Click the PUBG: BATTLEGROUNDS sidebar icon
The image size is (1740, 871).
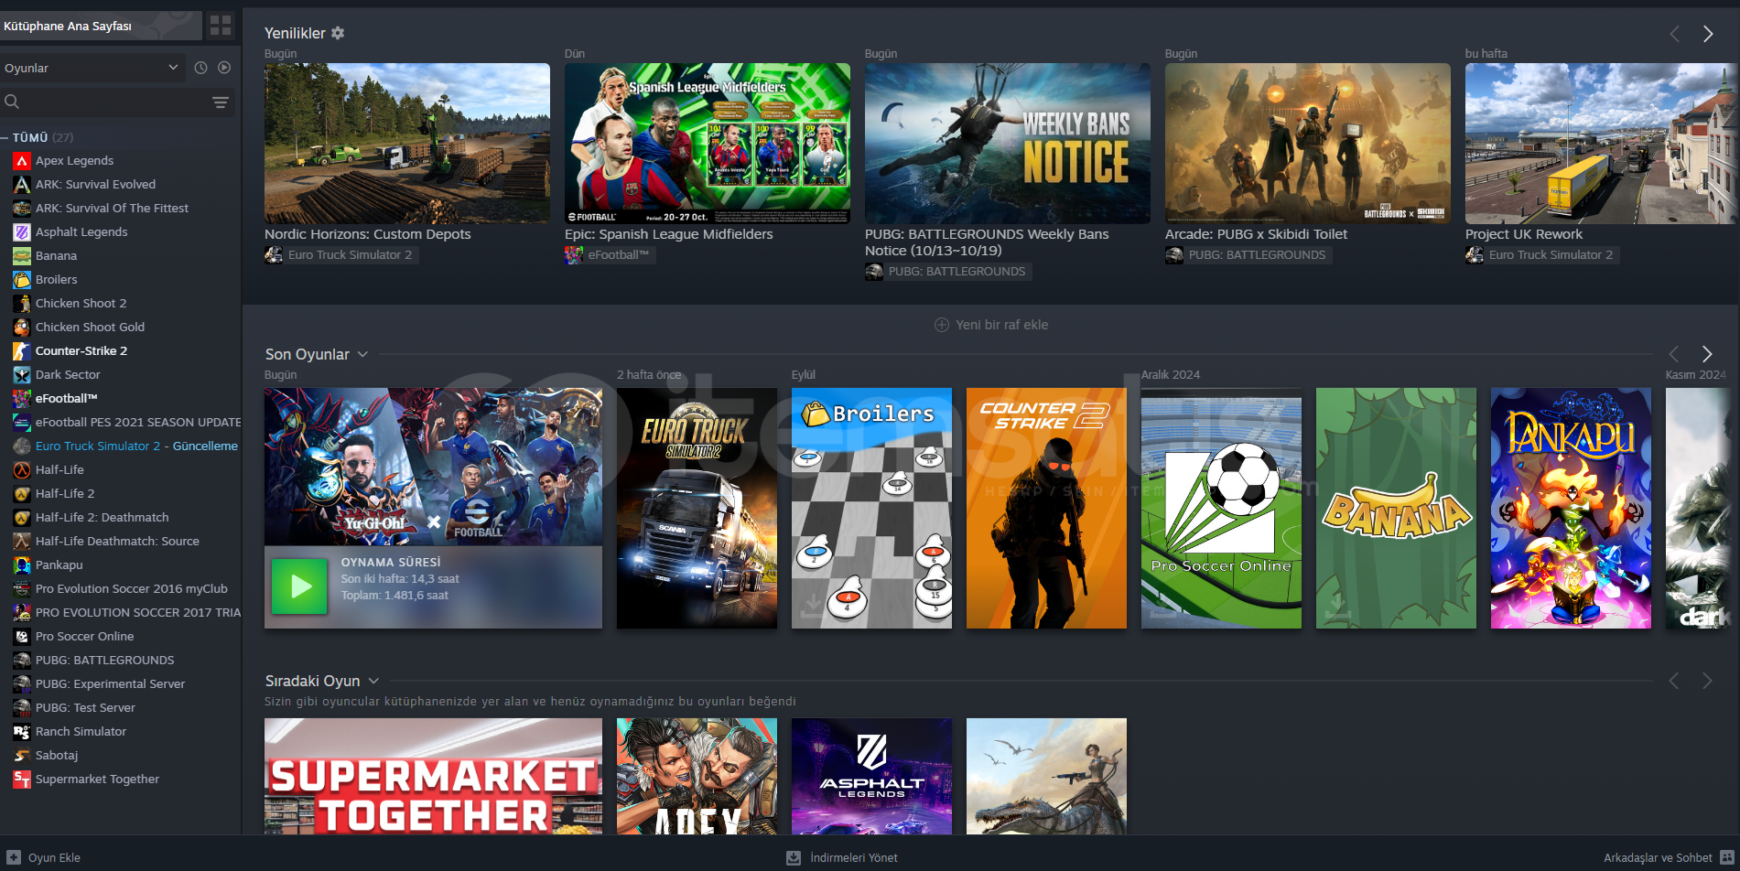(22, 661)
